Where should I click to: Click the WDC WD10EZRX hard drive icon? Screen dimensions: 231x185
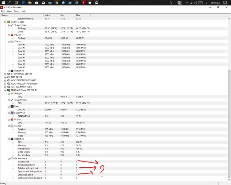point(8,80)
